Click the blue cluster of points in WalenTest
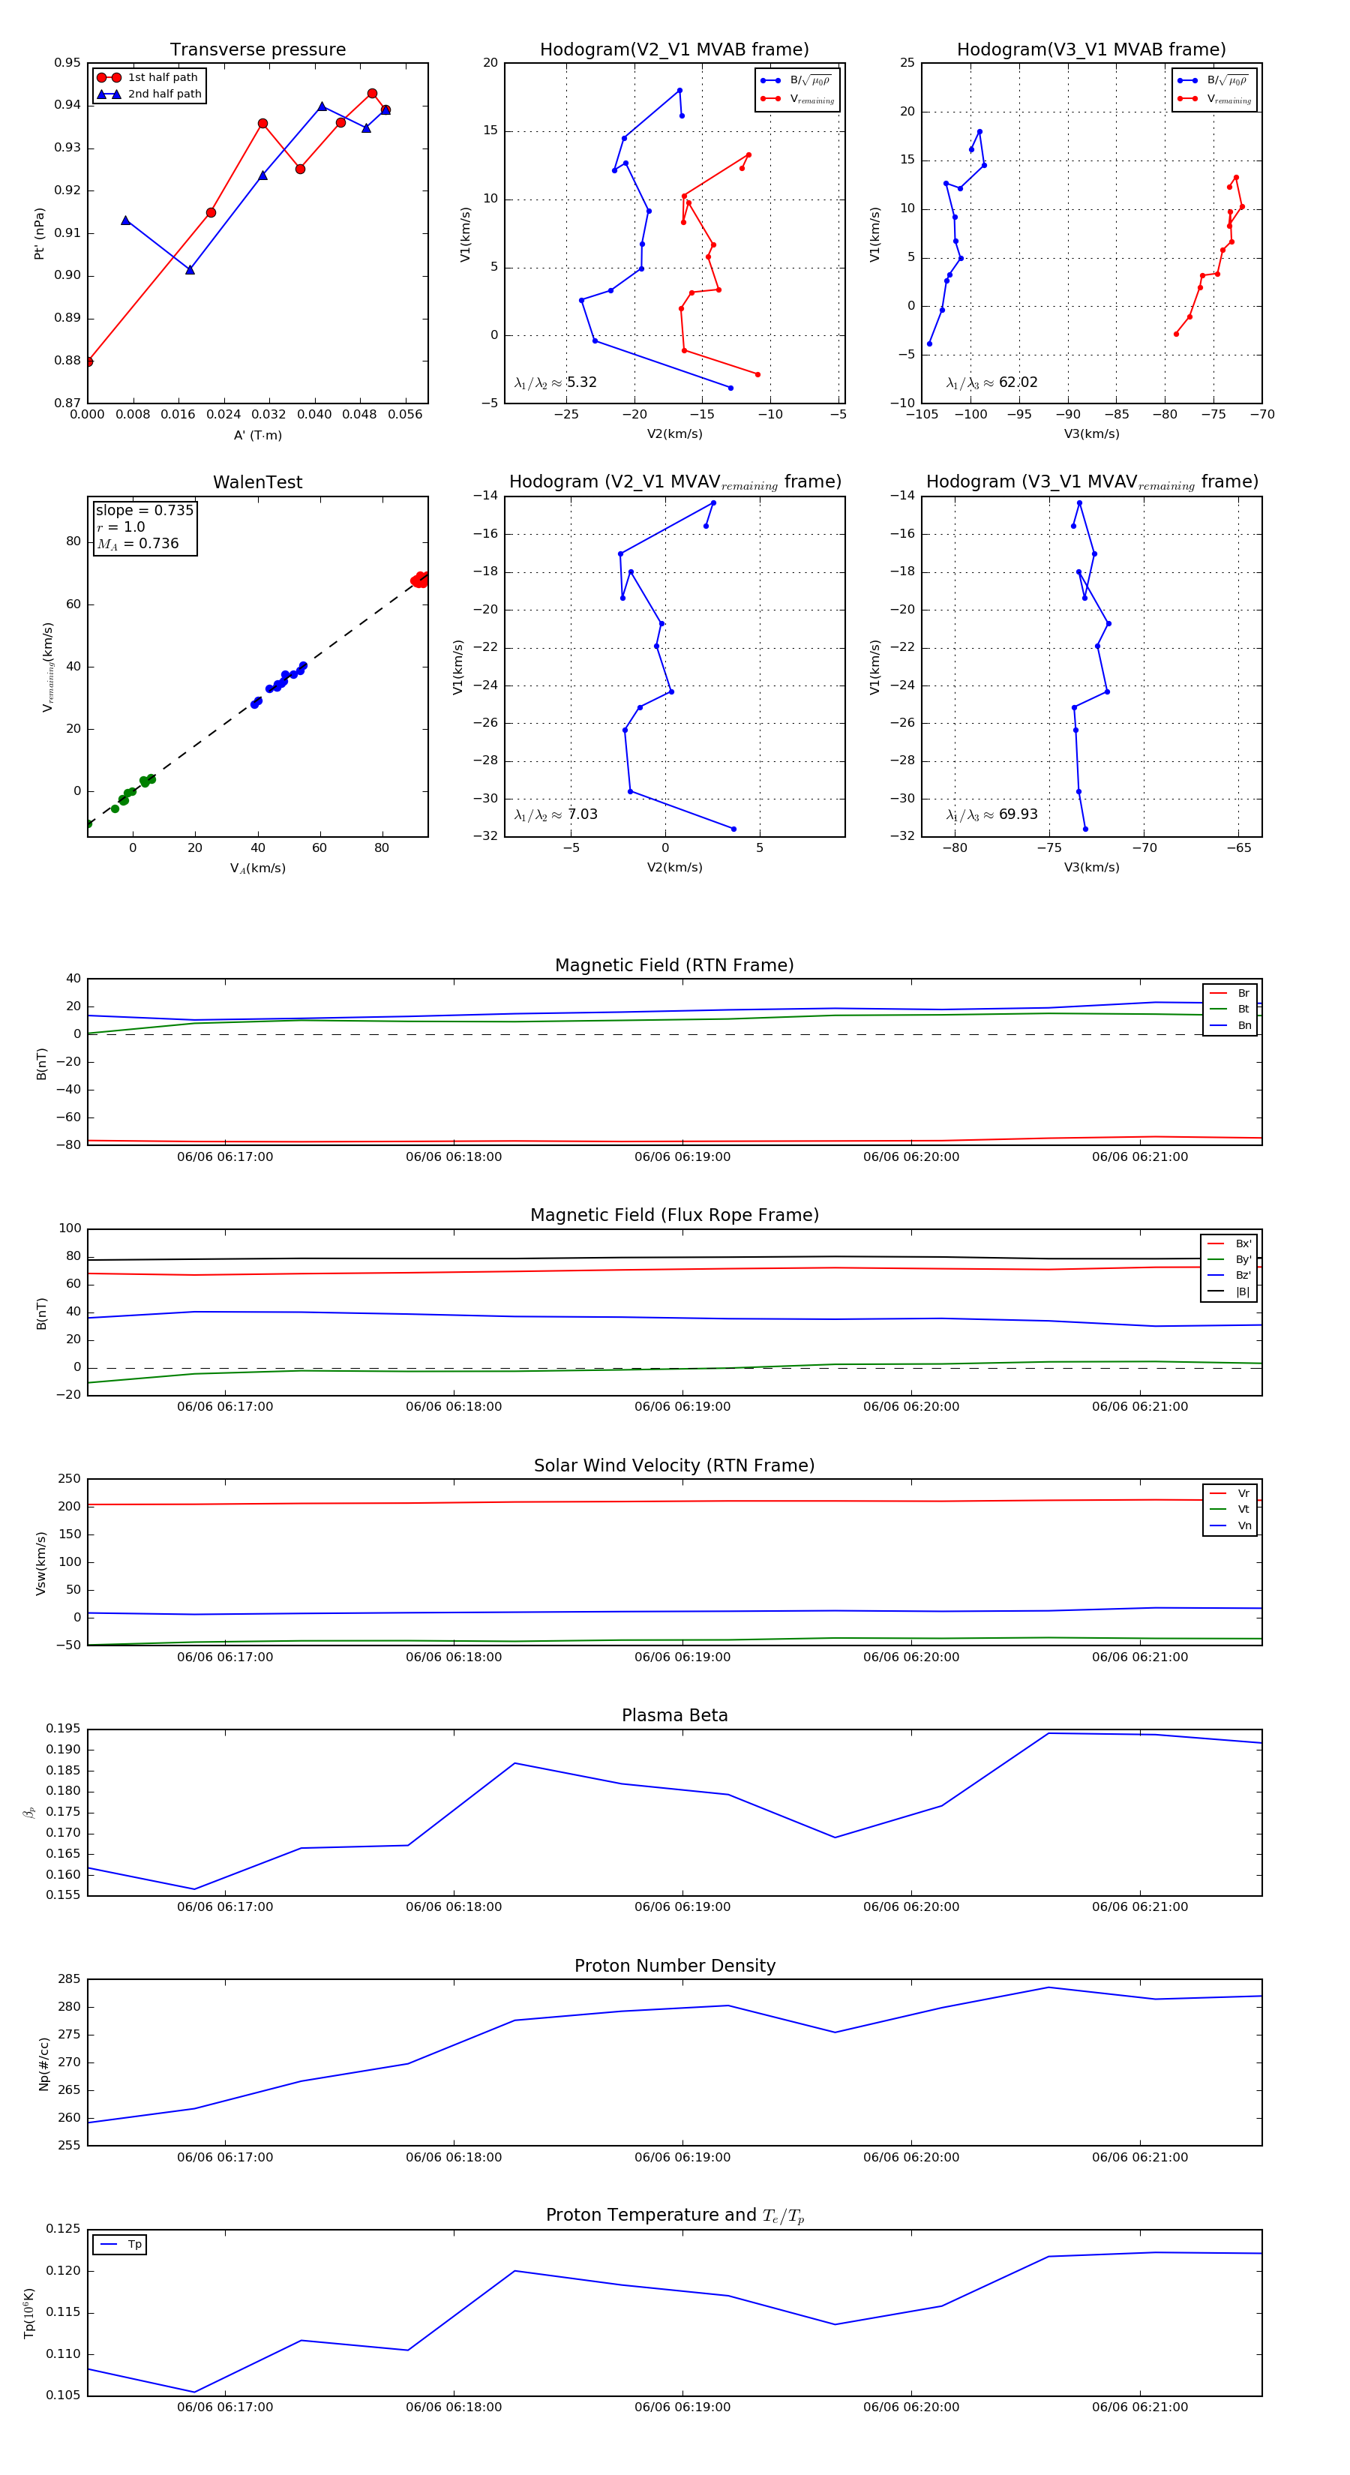Viewport: 1350px width, 2475px height. click(x=279, y=684)
